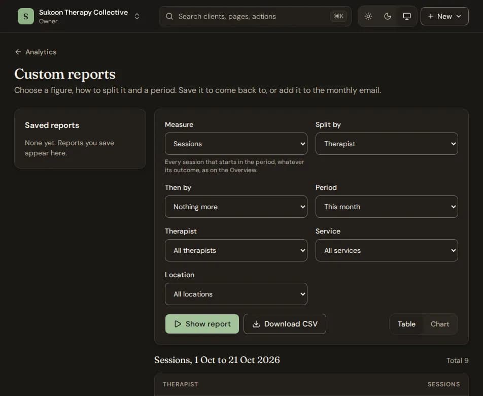Image resolution: width=483 pixels, height=396 pixels.
Task: Click the ⌘K shortcut badge
Action: [x=338, y=16]
